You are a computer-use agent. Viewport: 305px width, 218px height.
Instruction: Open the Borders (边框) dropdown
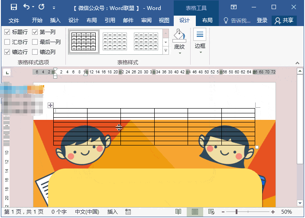pos(200,53)
